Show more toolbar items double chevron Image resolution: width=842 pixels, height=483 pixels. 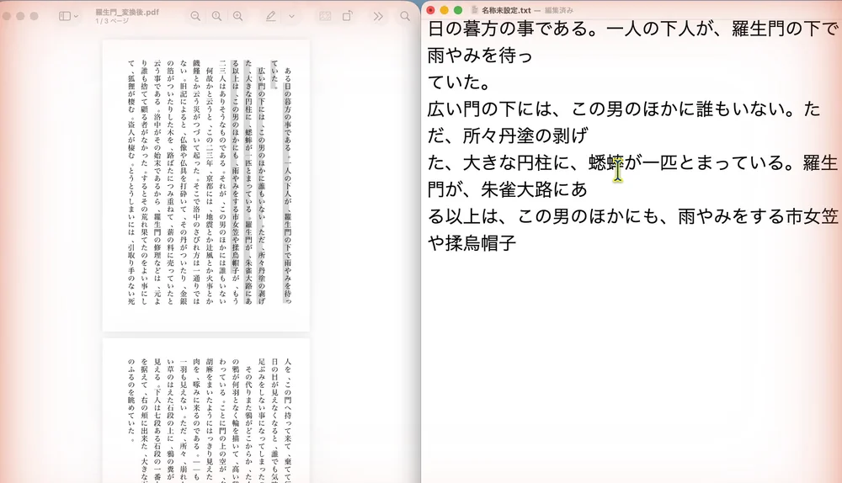point(378,16)
